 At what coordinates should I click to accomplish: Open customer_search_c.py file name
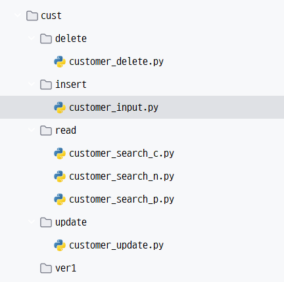(122, 153)
